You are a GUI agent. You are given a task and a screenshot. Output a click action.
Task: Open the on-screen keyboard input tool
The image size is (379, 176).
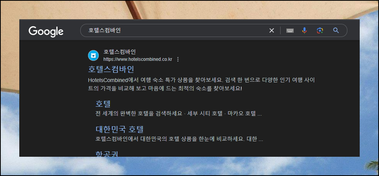tap(290, 31)
